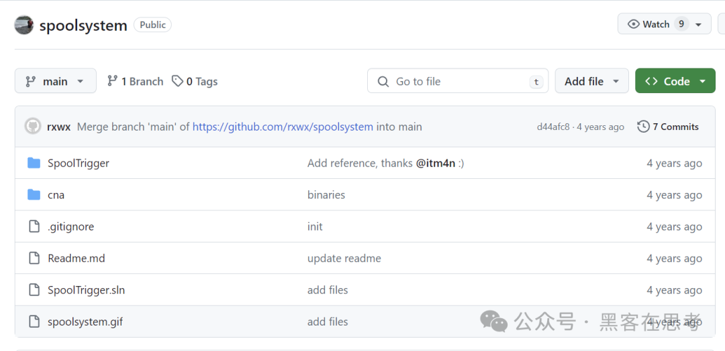Click the branch icon in main selector
The width and height of the screenshot is (725, 351).
coord(30,82)
